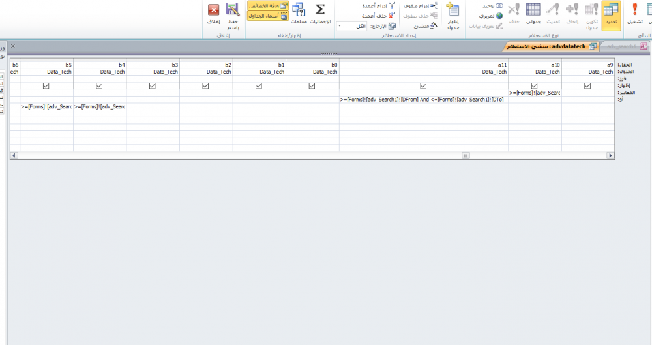652x345 pixels.
Task: Click the design grid horizontal scrollbar thumb
Action: point(466,156)
